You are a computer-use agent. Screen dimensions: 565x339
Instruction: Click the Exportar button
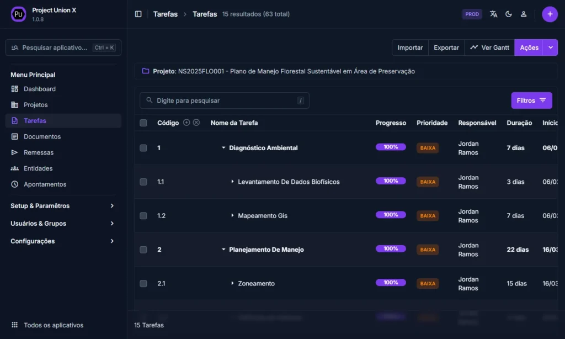tap(446, 47)
